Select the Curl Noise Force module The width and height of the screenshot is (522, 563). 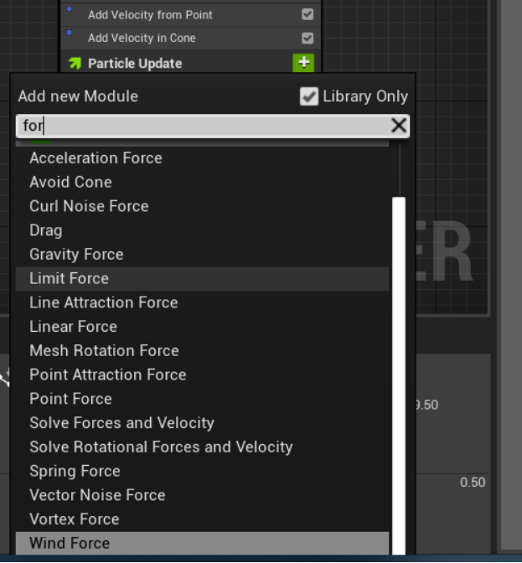point(89,206)
